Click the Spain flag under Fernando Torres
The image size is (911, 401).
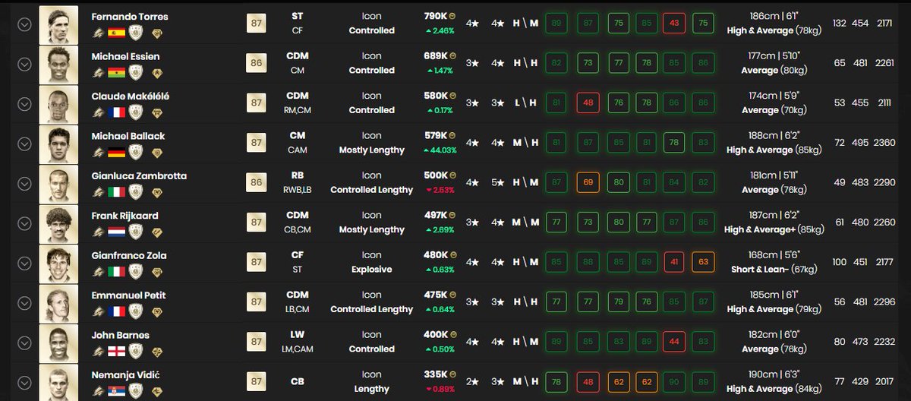[116, 33]
